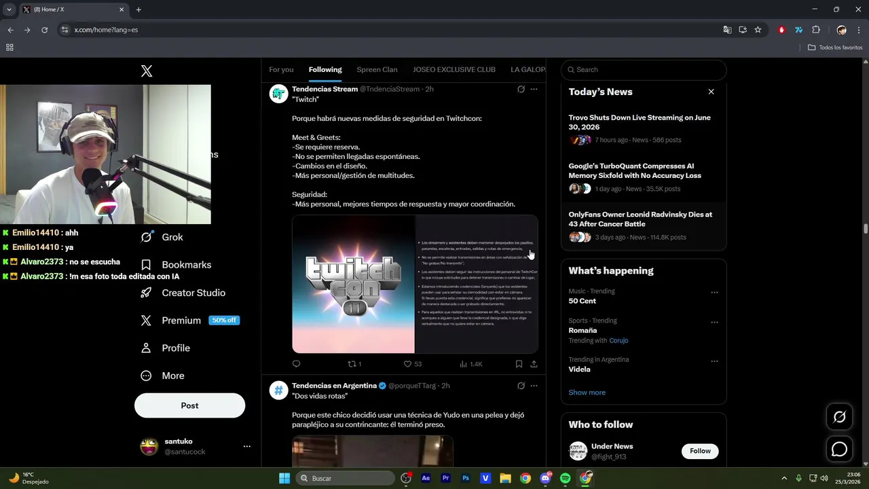Open the Creator Studio rocket icon
Image resolution: width=869 pixels, height=489 pixels.
[x=146, y=293]
